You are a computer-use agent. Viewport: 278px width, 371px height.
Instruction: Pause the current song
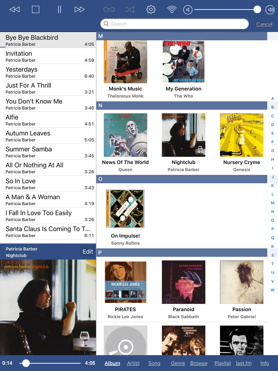tap(59, 9)
